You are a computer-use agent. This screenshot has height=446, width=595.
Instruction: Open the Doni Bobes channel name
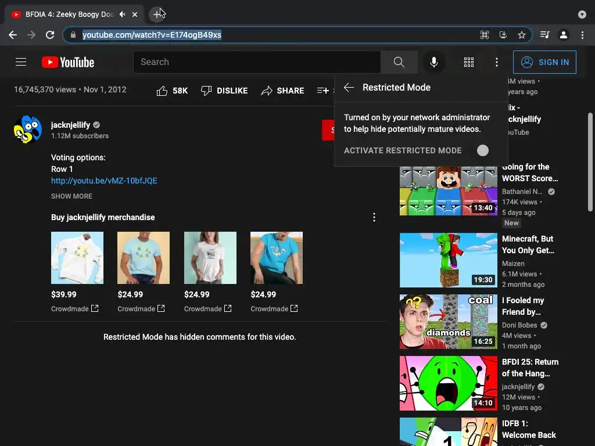tap(519, 325)
